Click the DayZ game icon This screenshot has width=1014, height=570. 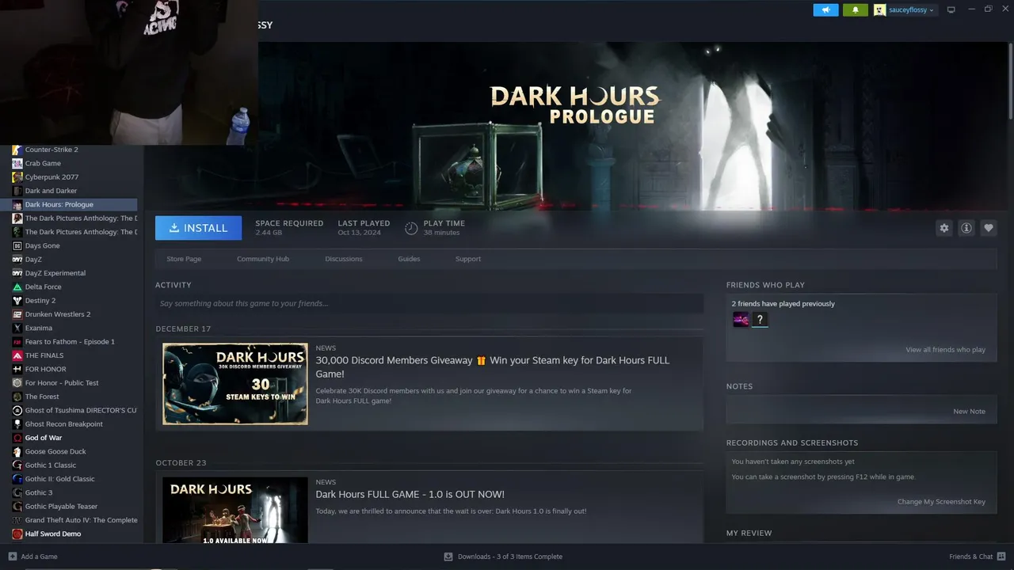(x=17, y=260)
